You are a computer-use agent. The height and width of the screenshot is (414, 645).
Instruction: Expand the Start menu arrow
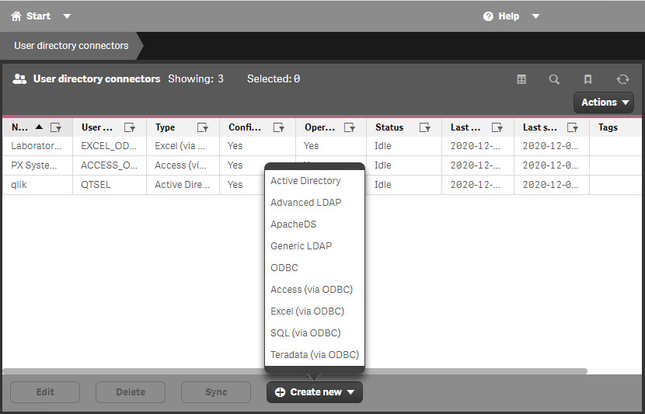(67, 16)
